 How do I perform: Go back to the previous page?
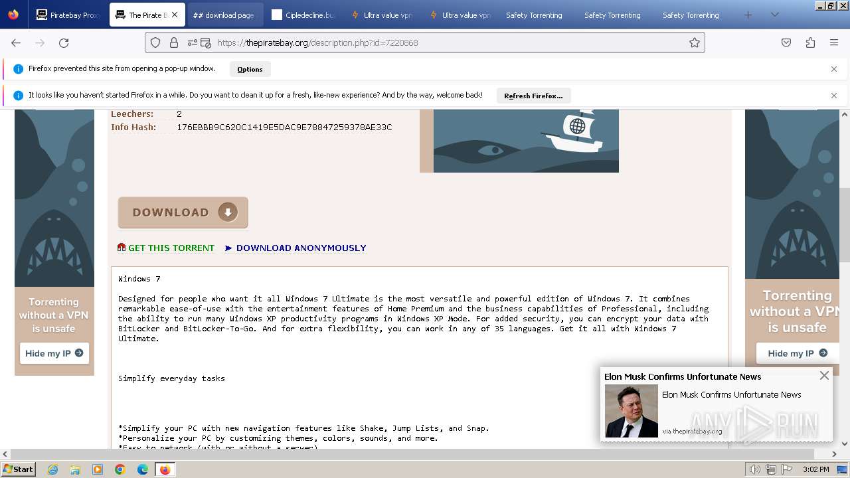pos(16,42)
